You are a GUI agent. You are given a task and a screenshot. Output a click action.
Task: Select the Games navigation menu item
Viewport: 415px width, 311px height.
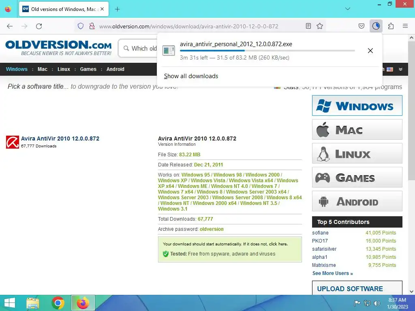click(88, 69)
